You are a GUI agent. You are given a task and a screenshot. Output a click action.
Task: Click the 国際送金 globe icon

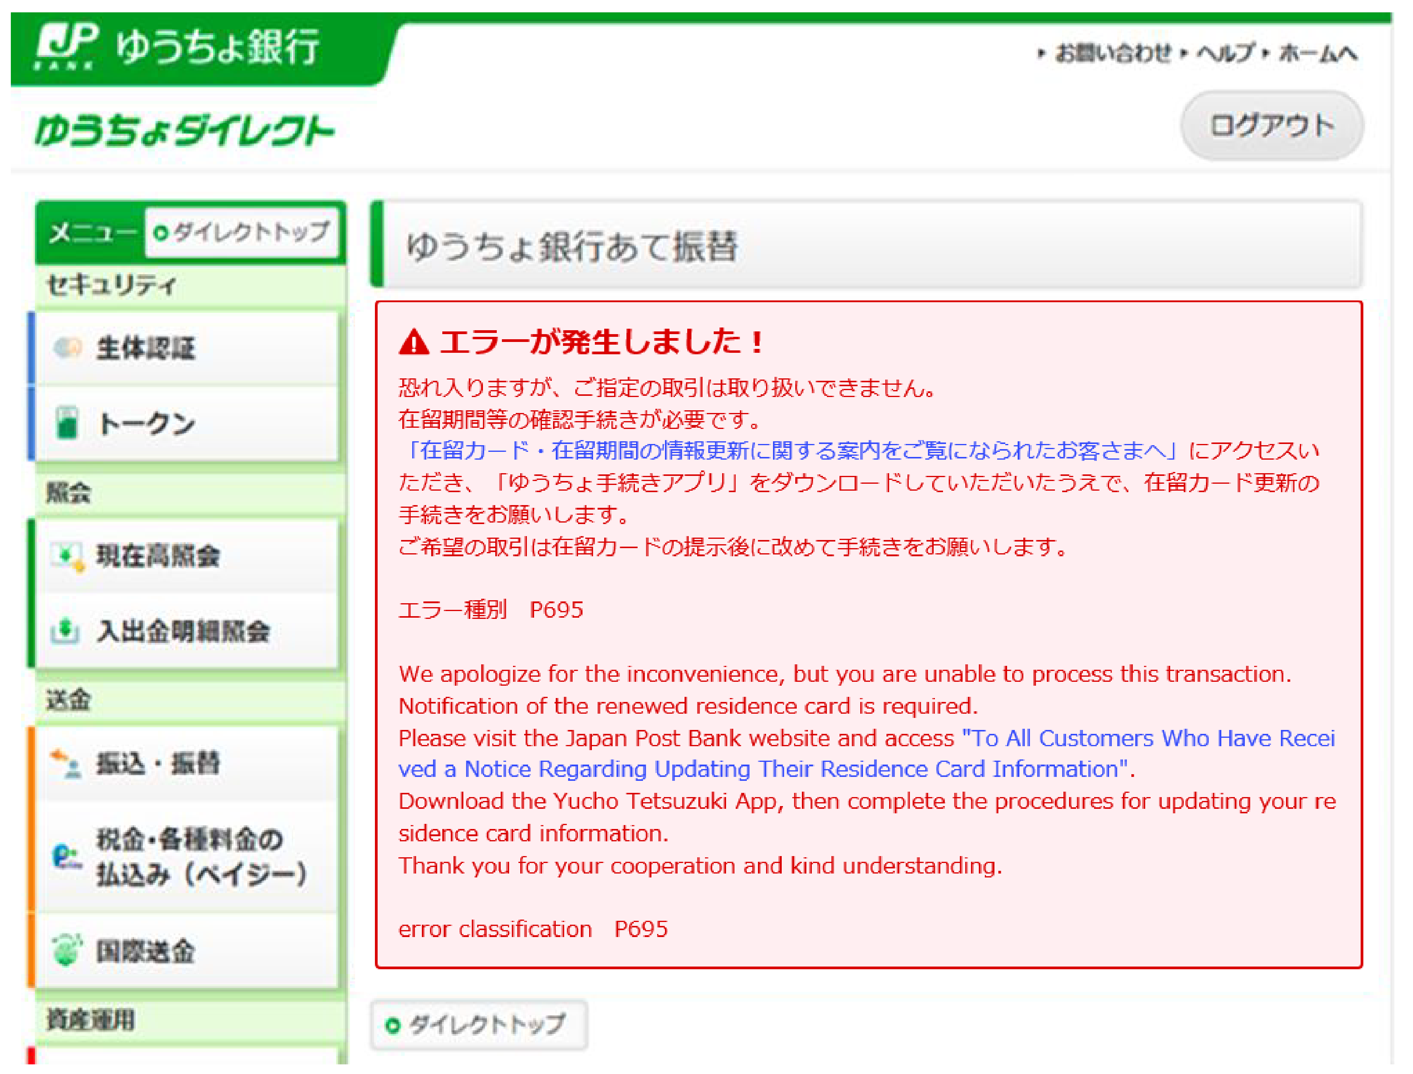(x=66, y=951)
